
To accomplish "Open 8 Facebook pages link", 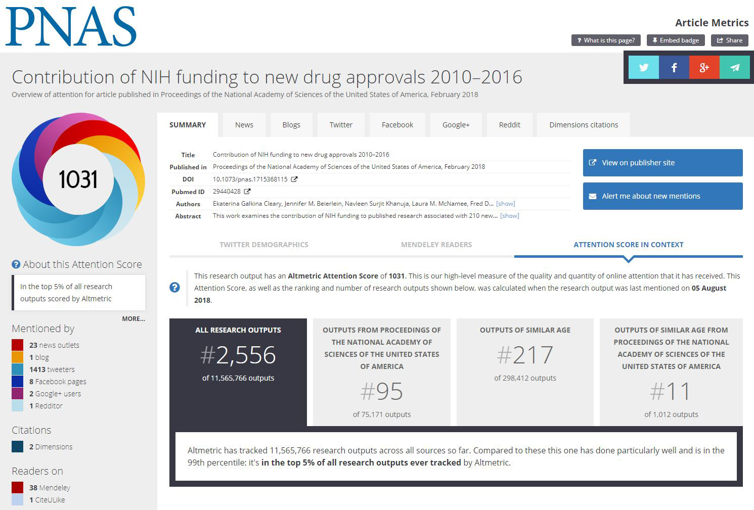I will click(58, 382).
